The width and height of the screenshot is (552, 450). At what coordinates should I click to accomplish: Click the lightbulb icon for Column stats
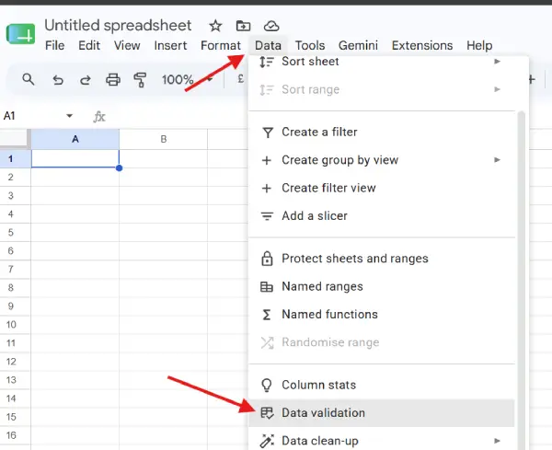pos(267,385)
